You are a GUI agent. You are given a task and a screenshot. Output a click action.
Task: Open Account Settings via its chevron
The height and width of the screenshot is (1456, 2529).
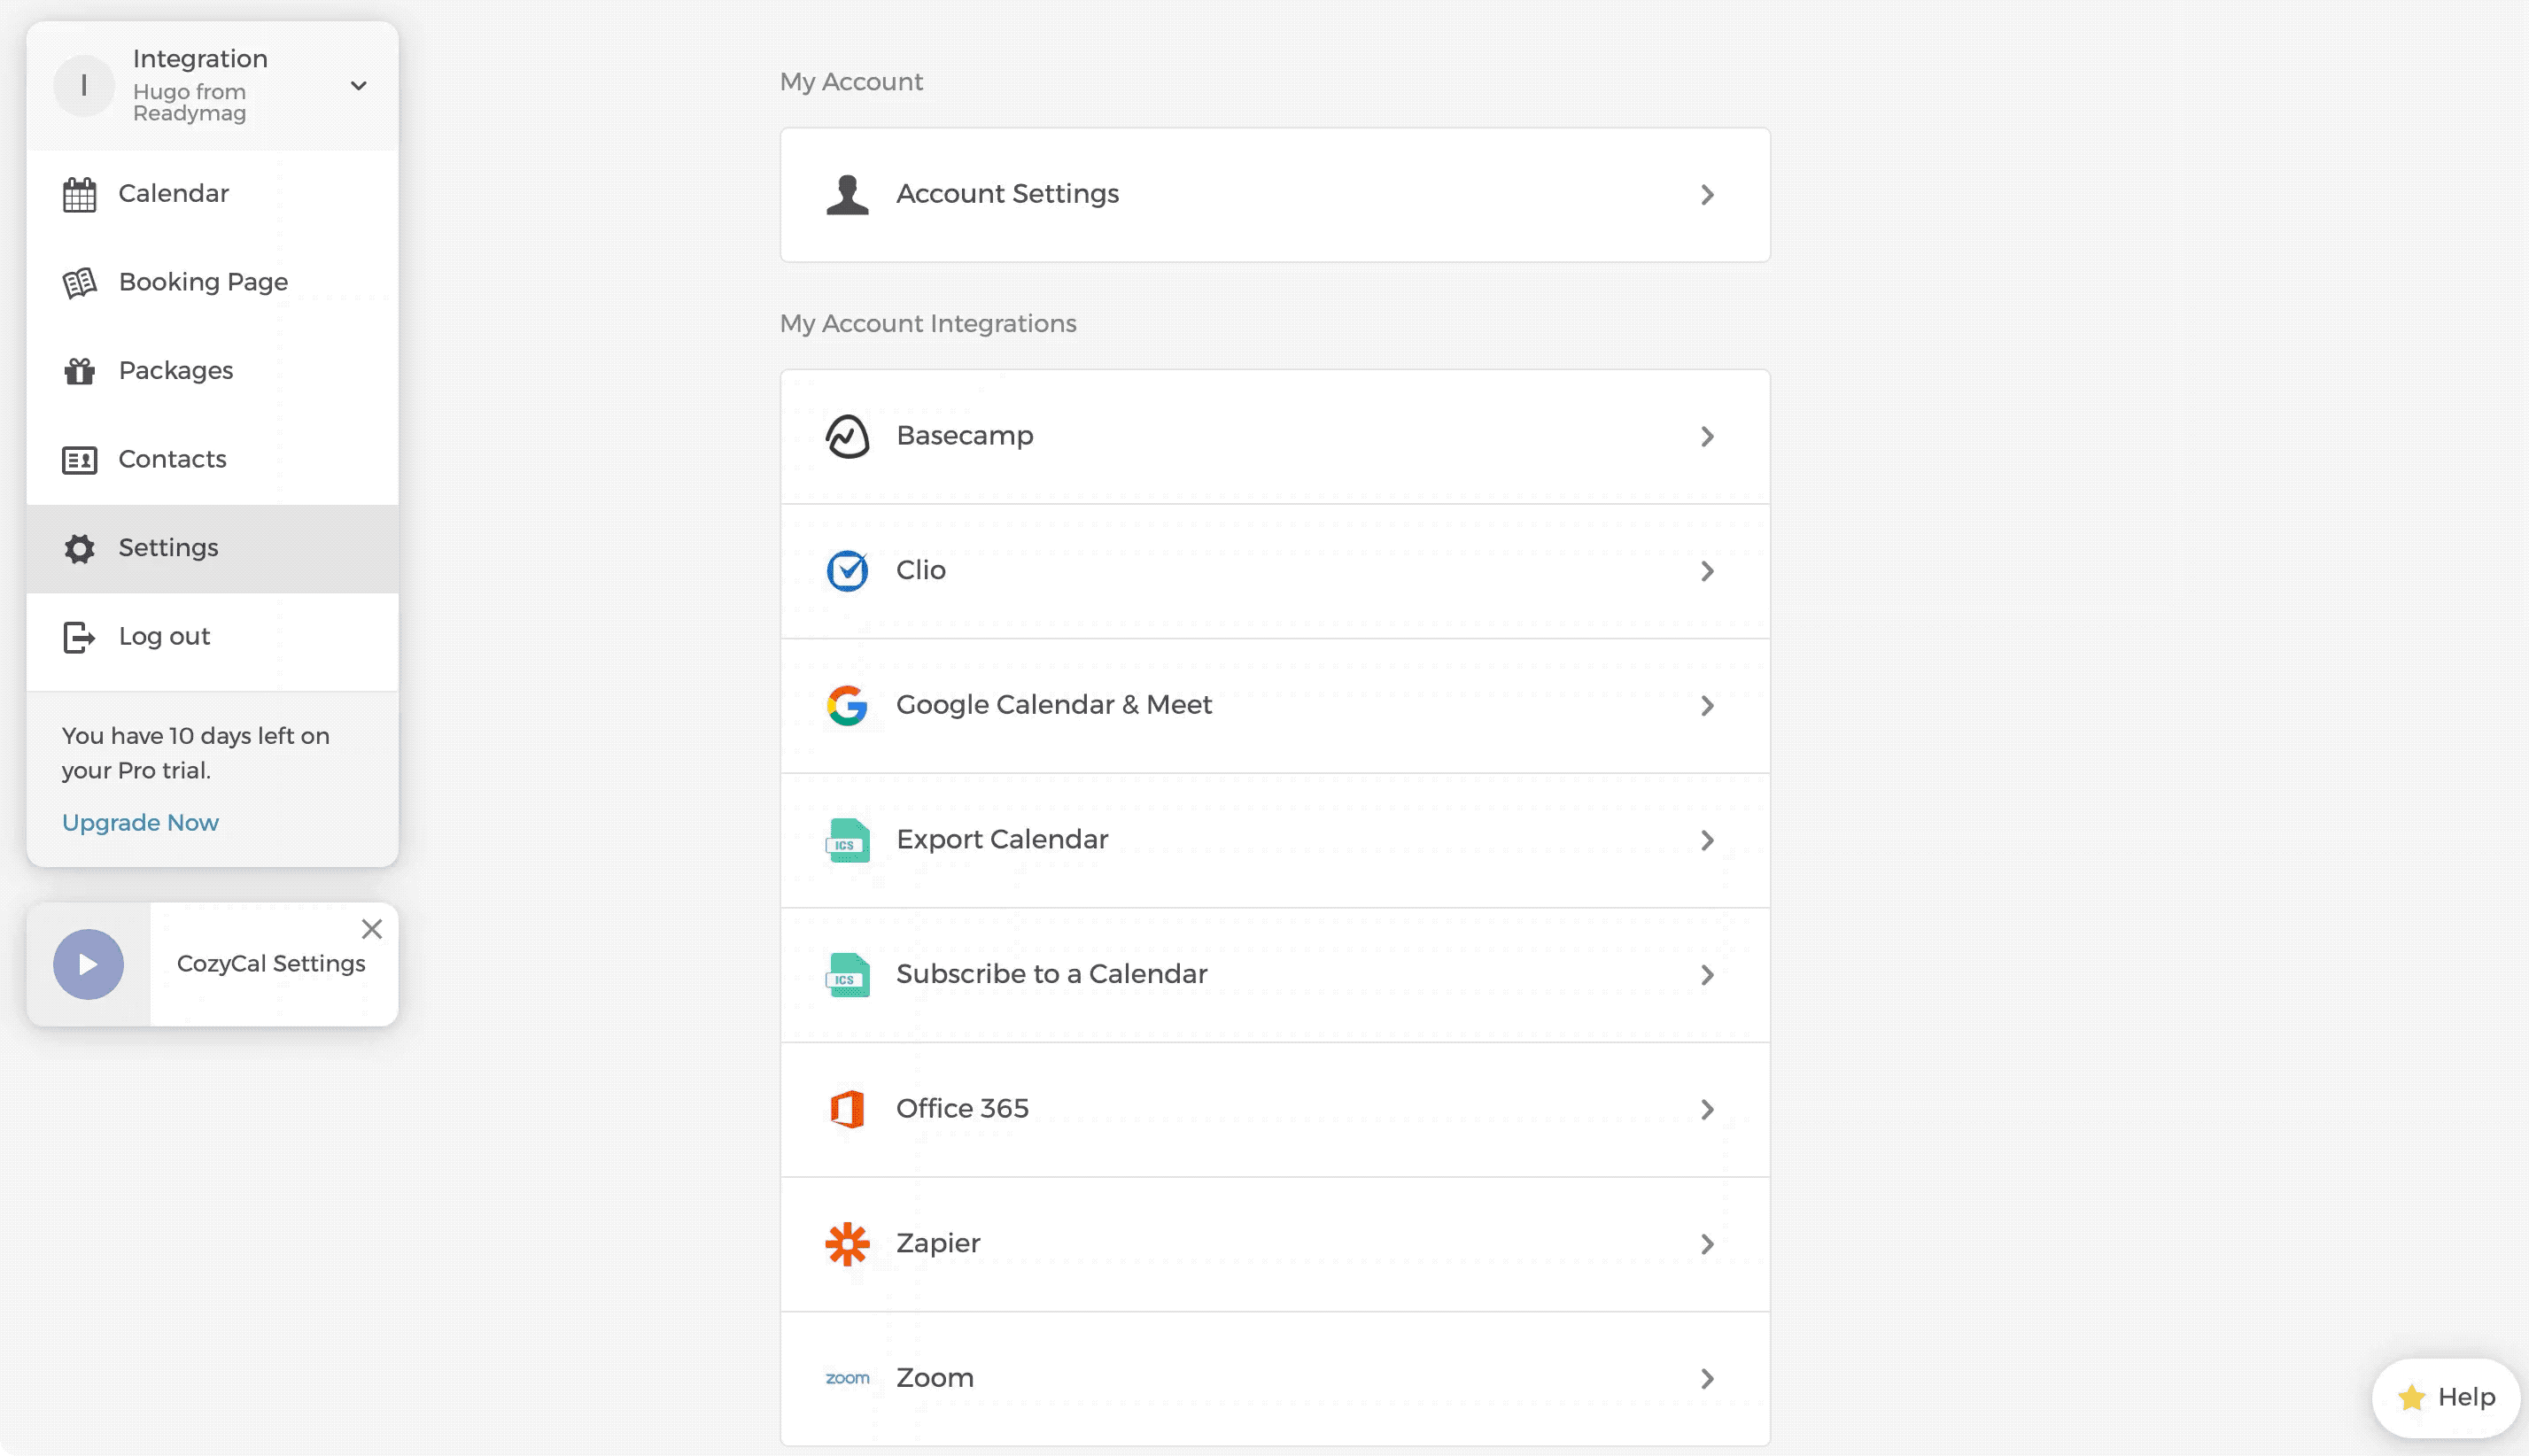(x=1707, y=195)
